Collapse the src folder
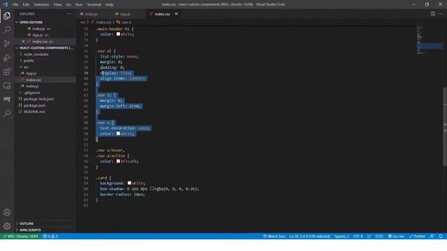 pos(26,67)
